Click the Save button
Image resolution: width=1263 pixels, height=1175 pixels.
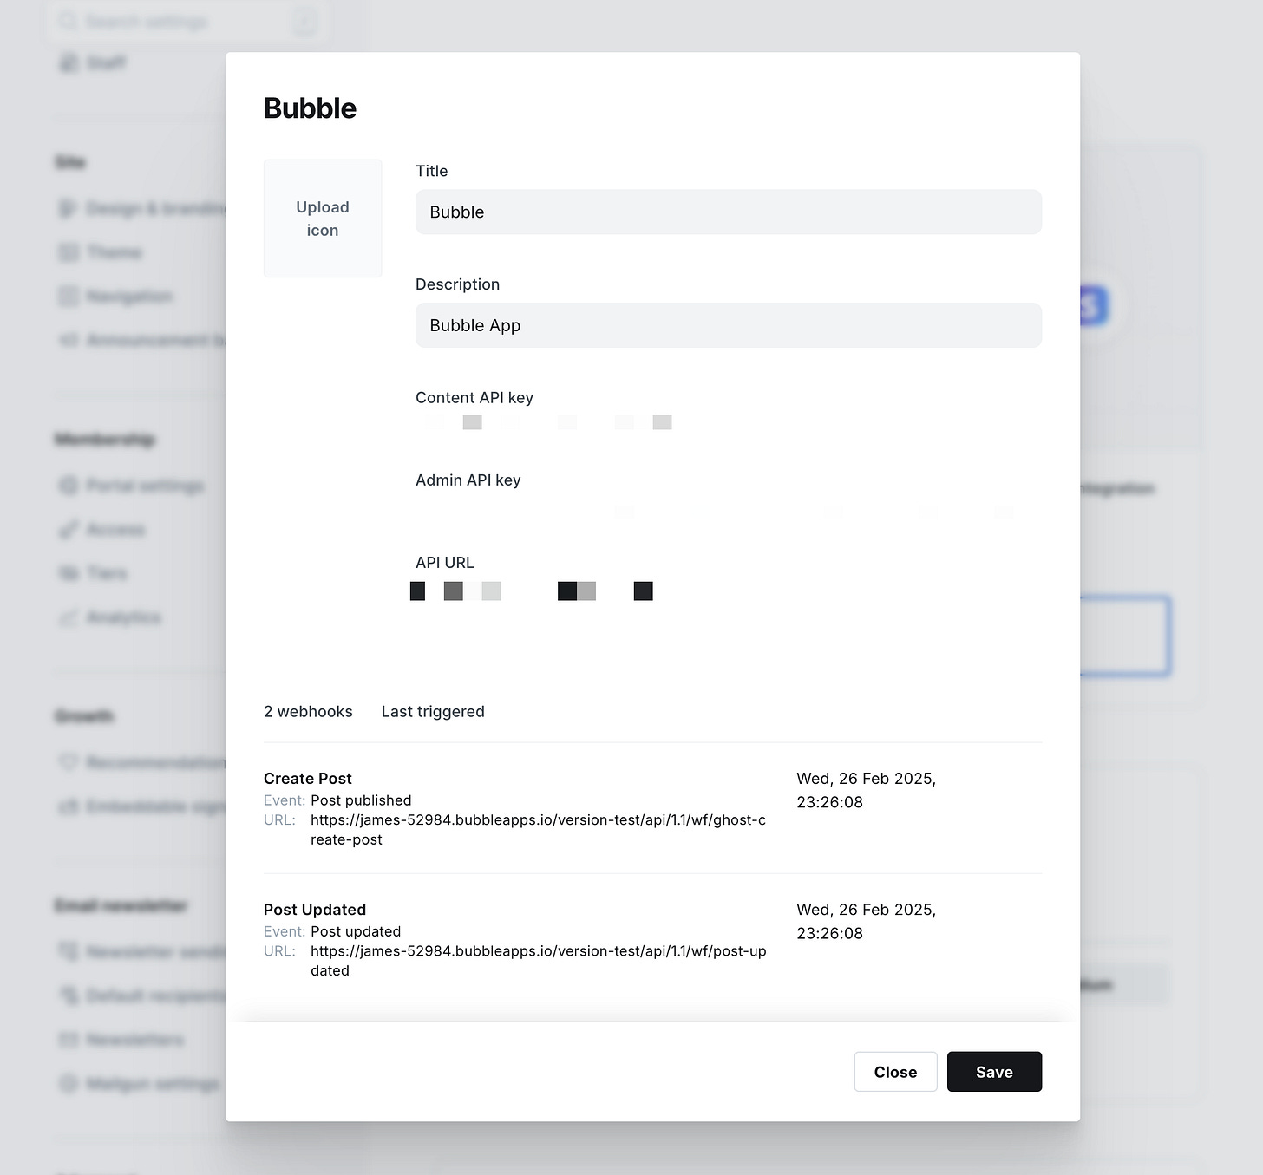[994, 1072]
